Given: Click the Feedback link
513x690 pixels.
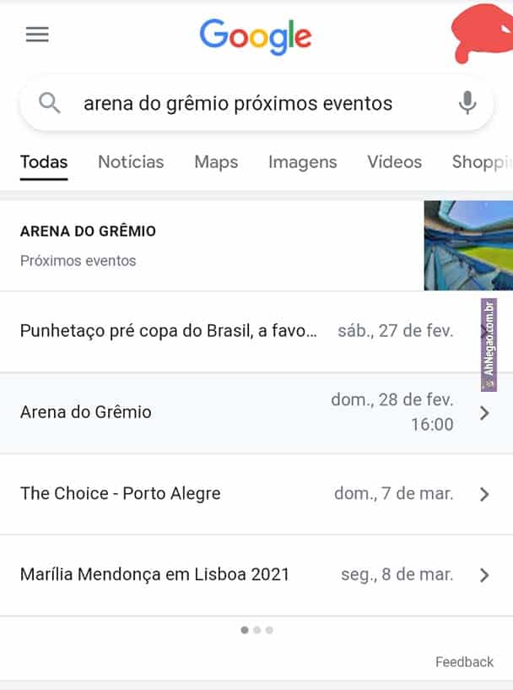Looking at the screenshot, I should tap(464, 662).
